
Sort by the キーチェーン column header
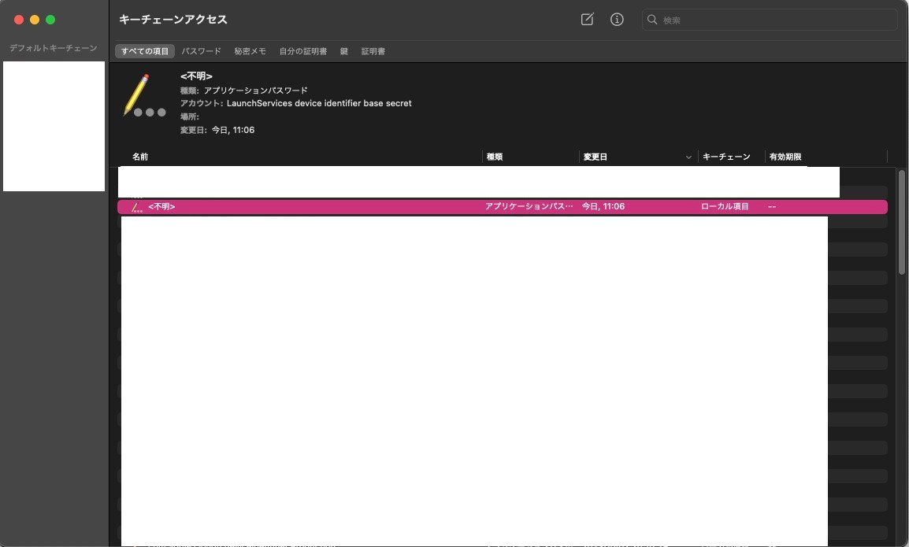(x=725, y=157)
